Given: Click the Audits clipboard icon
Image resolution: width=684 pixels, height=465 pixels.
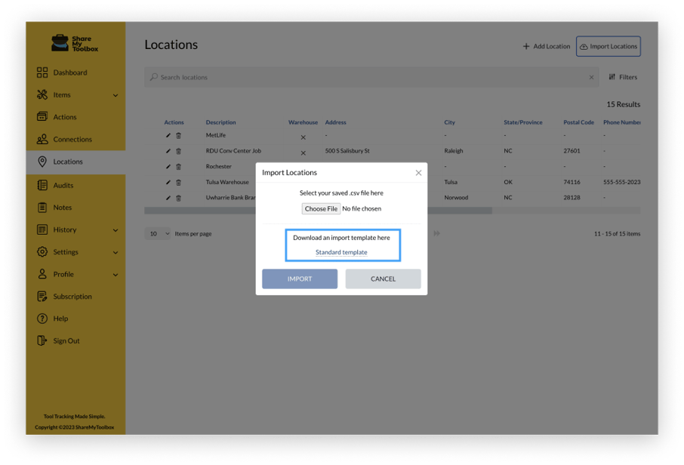Looking at the screenshot, I should point(42,185).
